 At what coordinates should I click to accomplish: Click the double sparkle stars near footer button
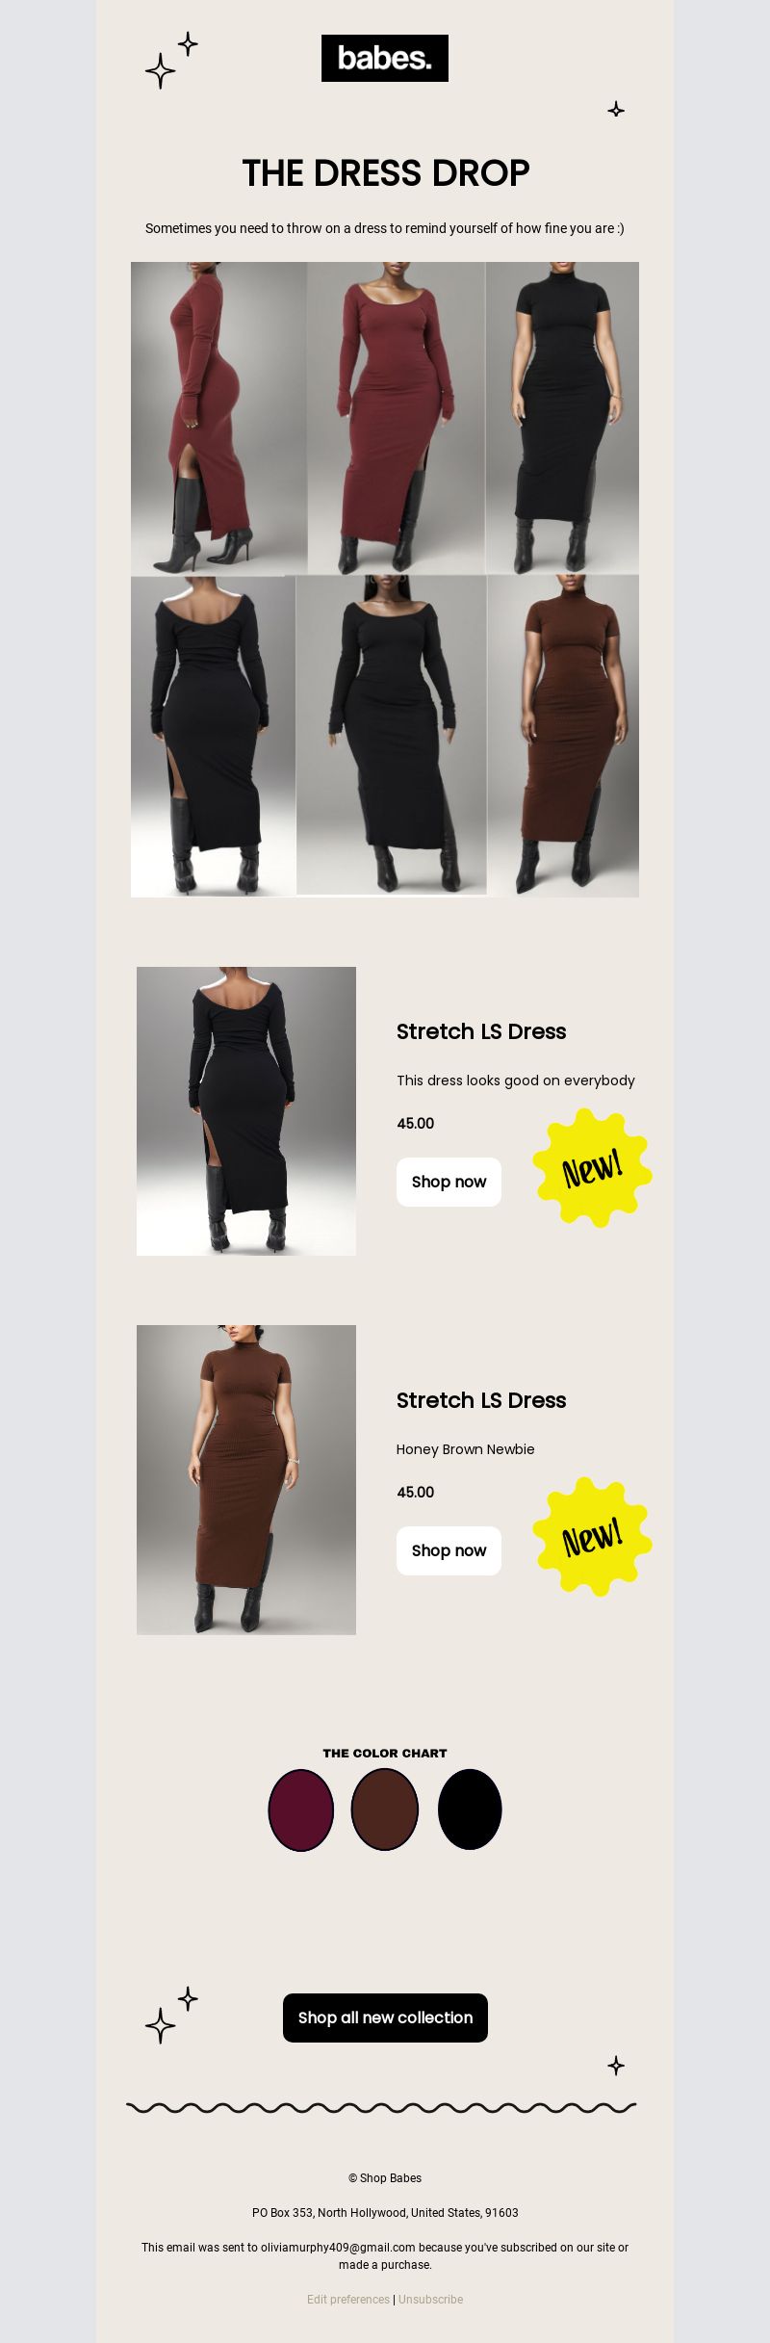[171, 2015]
